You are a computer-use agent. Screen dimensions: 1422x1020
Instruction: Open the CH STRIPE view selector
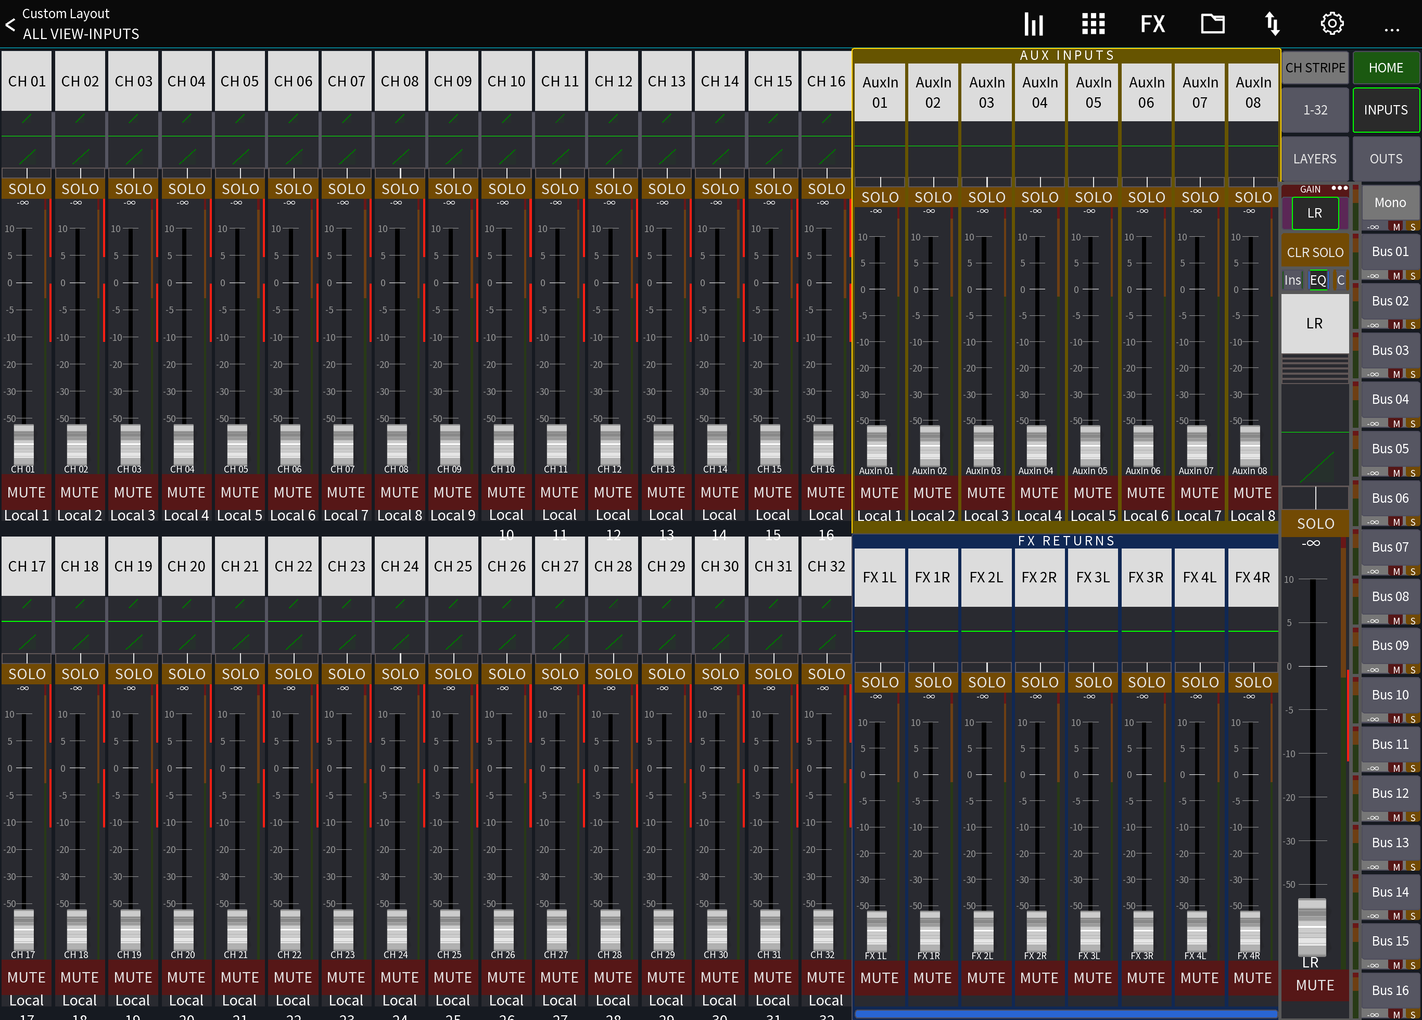coord(1315,68)
